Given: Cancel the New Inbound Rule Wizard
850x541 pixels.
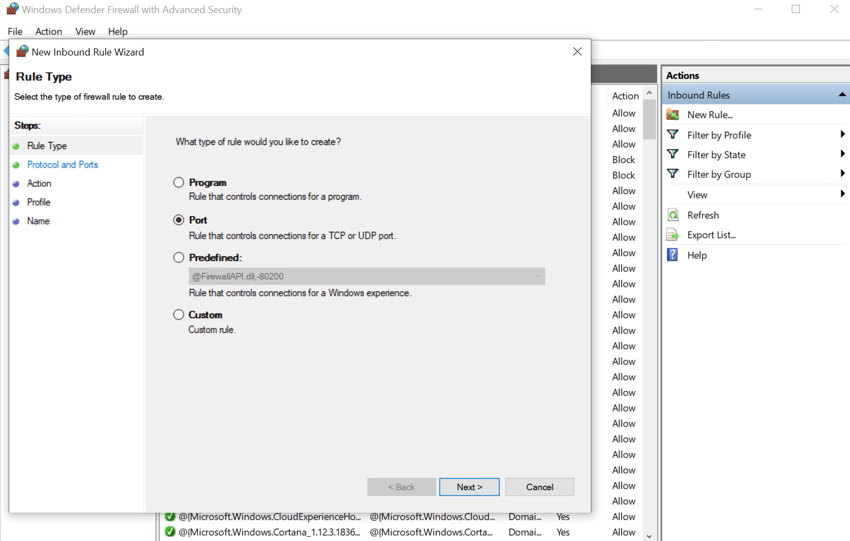Looking at the screenshot, I should point(539,487).
